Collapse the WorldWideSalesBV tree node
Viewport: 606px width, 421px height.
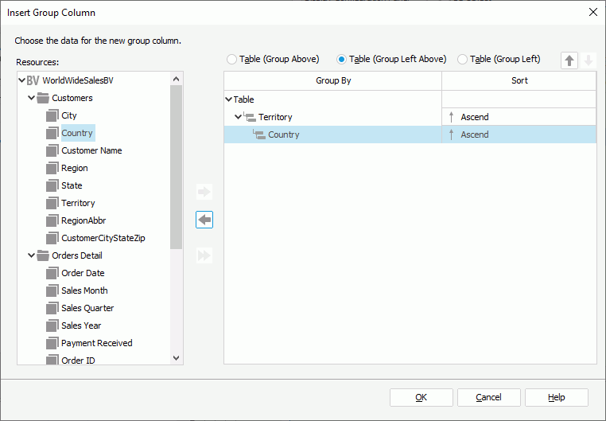pos(21,80)
